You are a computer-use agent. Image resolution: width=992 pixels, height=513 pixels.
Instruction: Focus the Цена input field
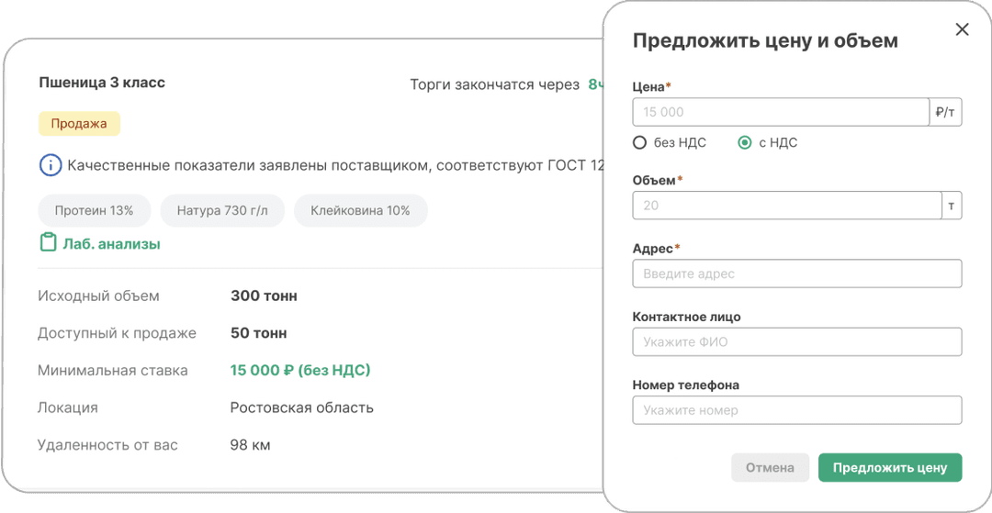click(x=780, y=112)
